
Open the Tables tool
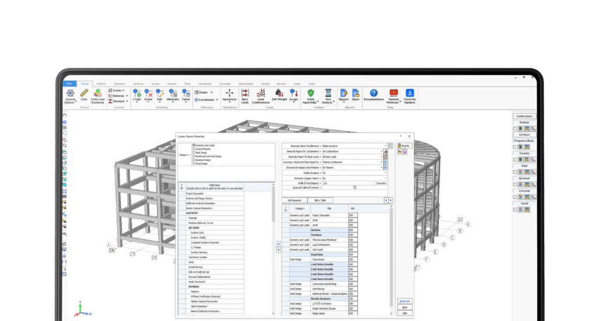[x=186, y=95]
